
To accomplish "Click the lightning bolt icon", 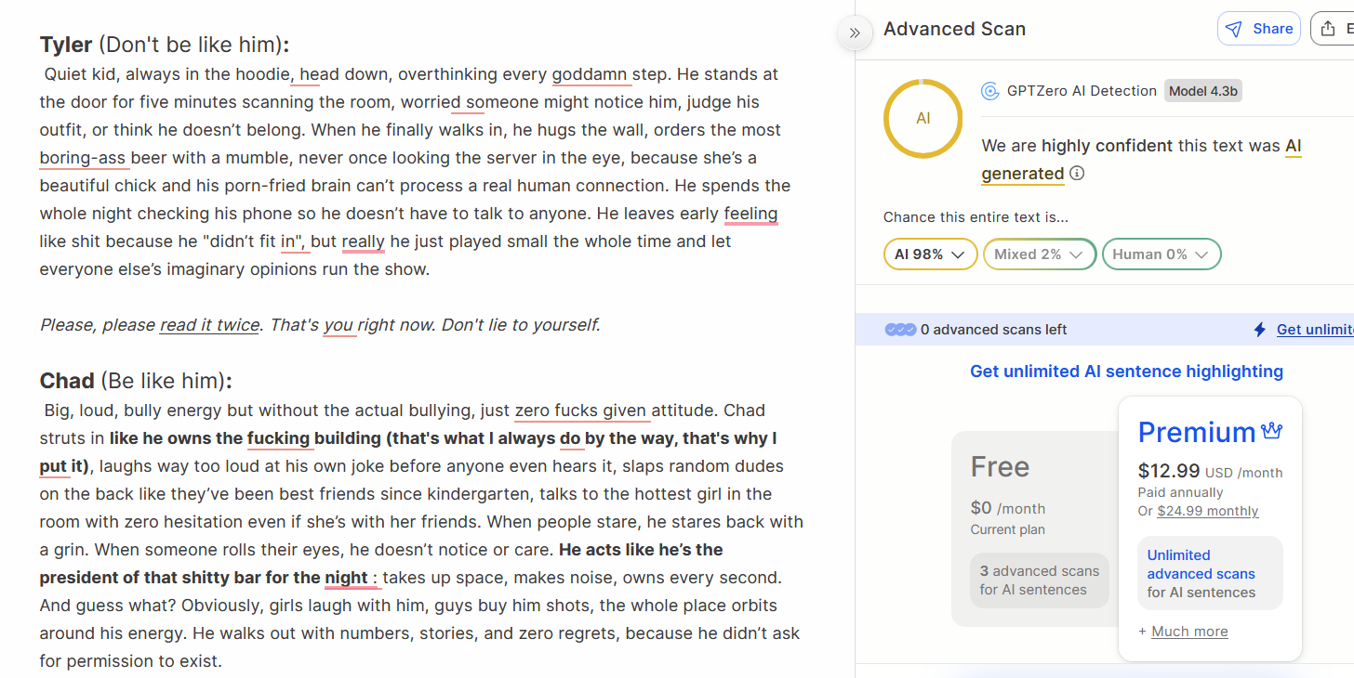I will coord(1260,330).
